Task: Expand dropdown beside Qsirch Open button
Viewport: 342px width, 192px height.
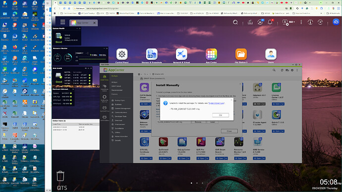Action: pyautogui.click(x=283, y=131)
